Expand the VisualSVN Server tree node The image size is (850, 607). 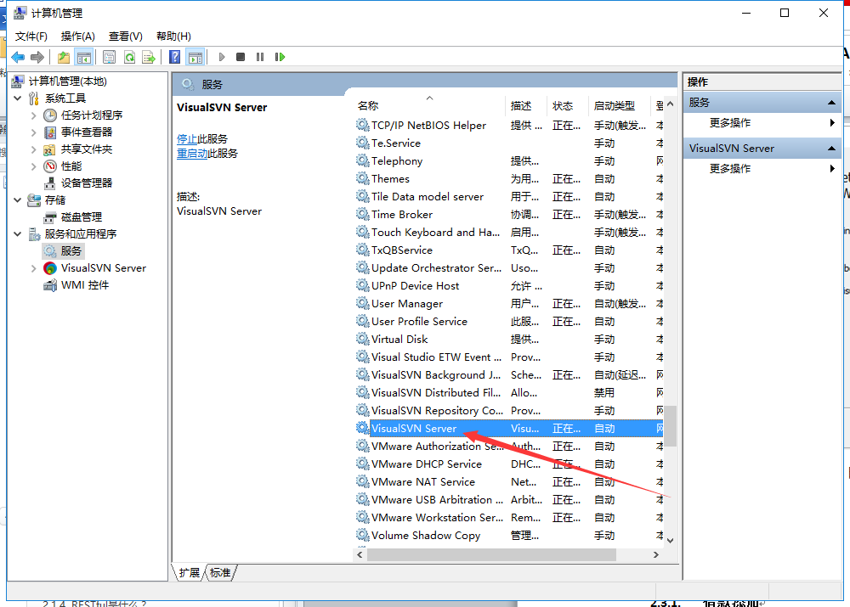point(34,268)
